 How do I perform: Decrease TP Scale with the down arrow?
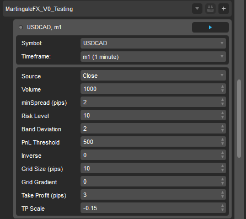[x=222, y=210]
